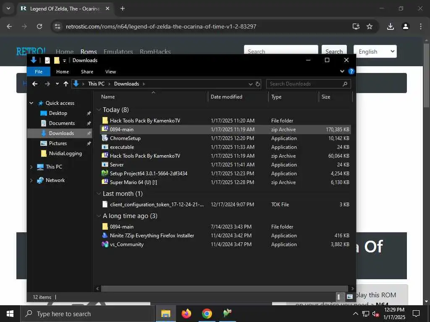The width and height of the screenshot is (430, 322).
Task: Click Retrostic Search button
Action: [x=334, y=52]
